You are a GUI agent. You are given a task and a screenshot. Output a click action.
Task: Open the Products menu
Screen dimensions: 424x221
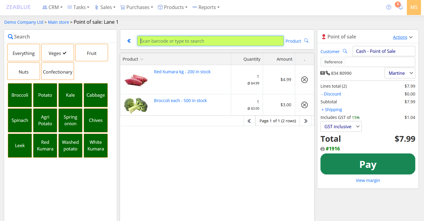tap(173, 7)
